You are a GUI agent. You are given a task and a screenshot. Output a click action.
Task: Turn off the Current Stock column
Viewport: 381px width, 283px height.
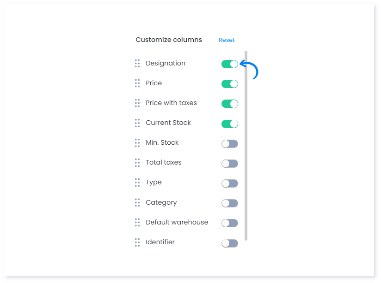pyautogui.click(x=230, y=124)
